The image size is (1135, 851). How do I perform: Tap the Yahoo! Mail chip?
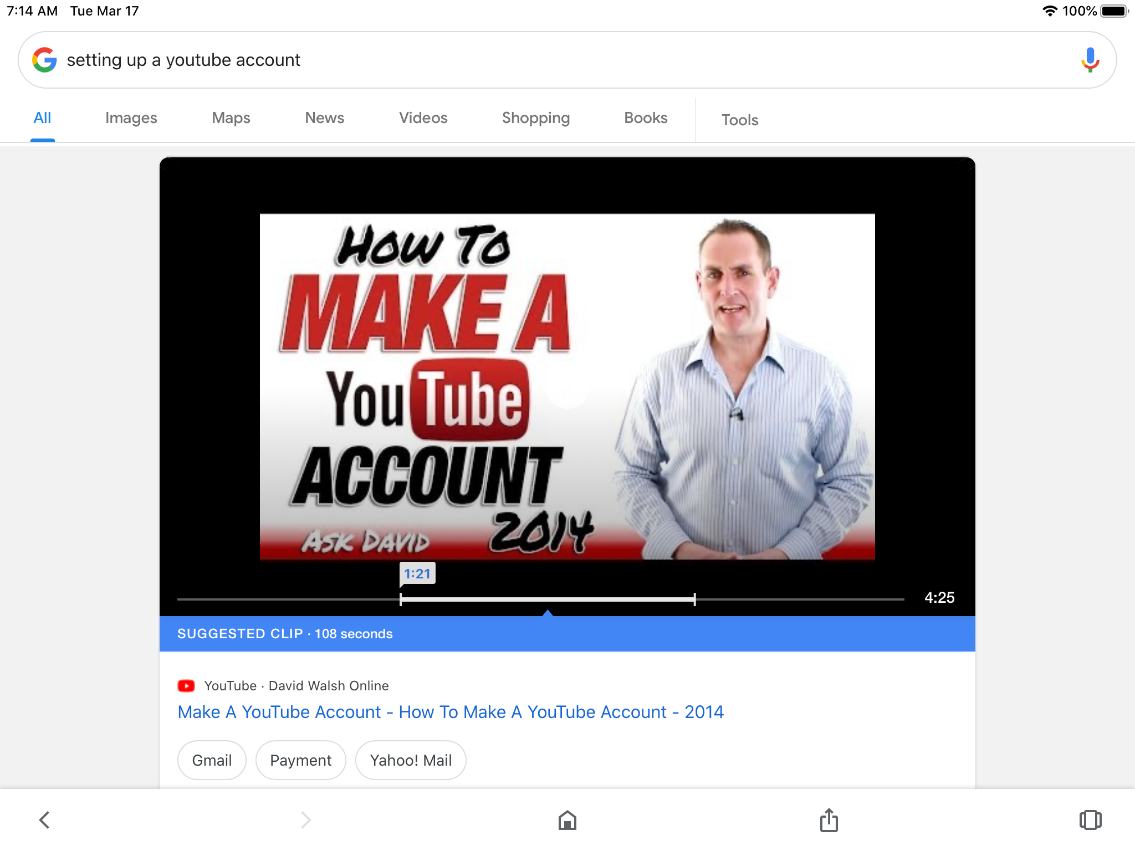pos(411,760)
